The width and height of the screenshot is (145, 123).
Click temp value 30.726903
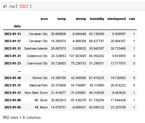58,63
